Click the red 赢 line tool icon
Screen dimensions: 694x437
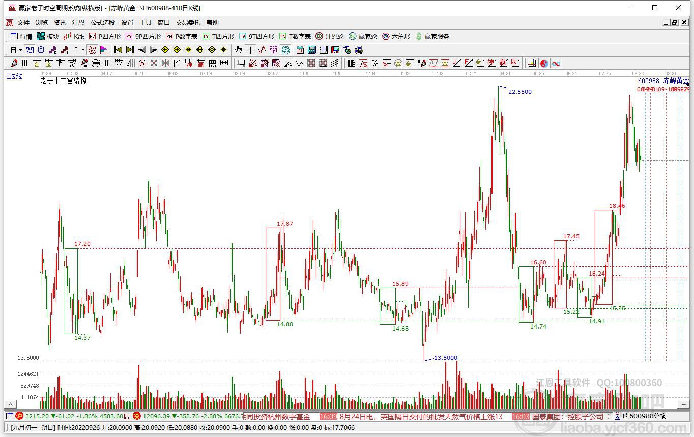pos(201,63)
